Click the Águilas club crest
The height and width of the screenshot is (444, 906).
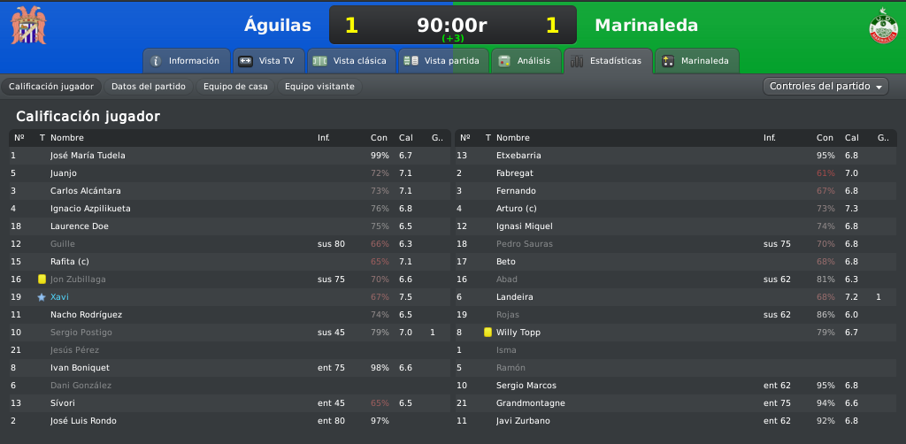[28, 26]
